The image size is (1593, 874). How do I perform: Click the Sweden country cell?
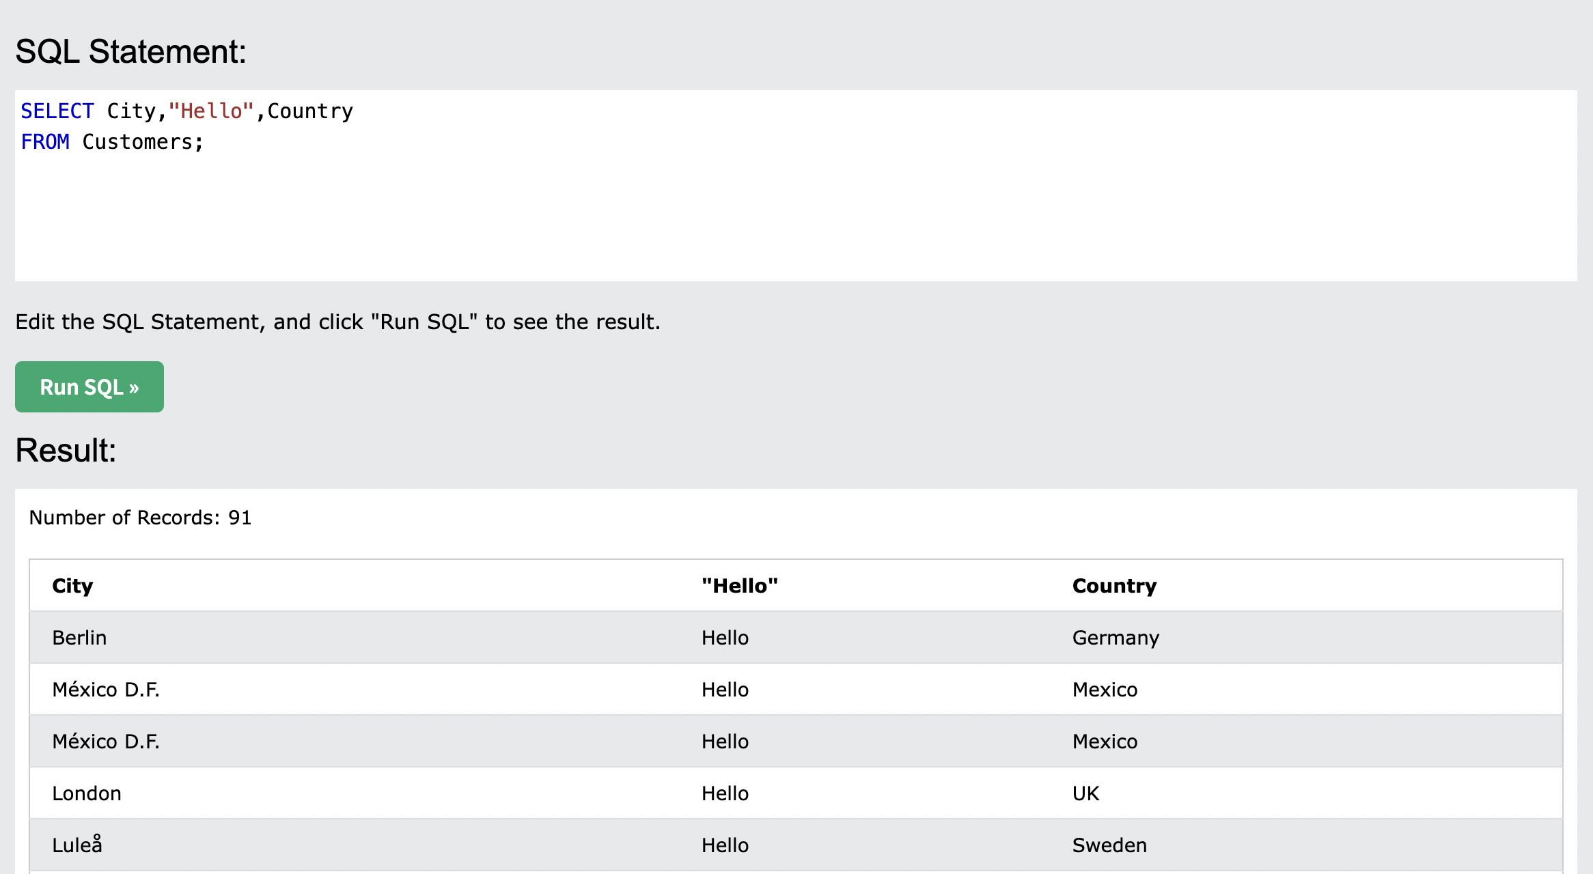pos(1109,845)
